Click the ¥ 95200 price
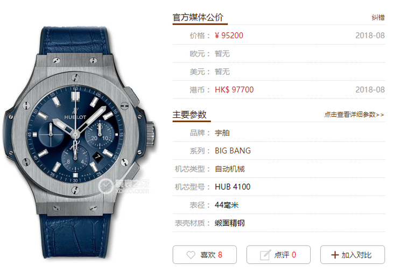 pos(229,36)
